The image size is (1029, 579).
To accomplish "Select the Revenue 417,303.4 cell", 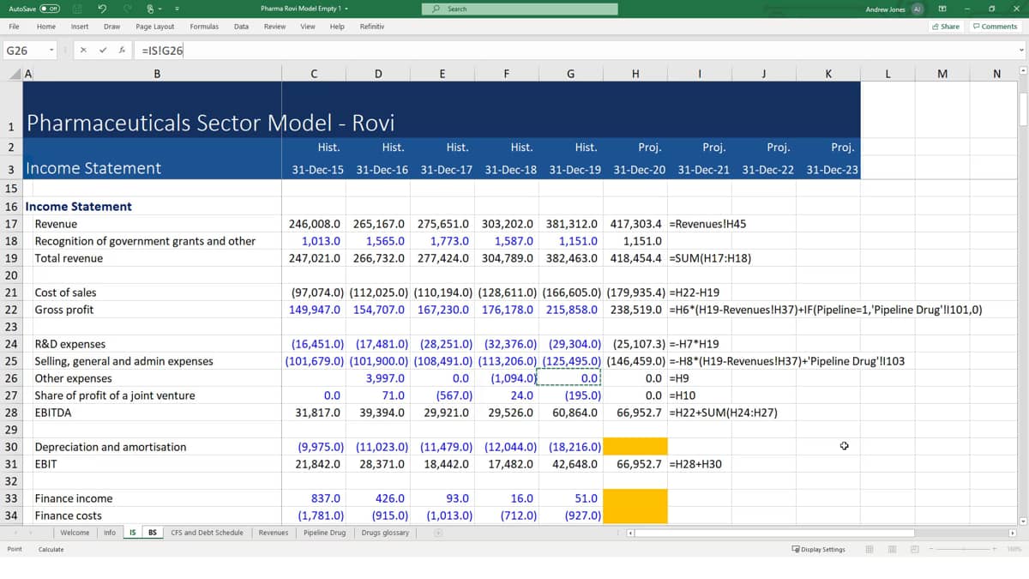I will point(635,223).
